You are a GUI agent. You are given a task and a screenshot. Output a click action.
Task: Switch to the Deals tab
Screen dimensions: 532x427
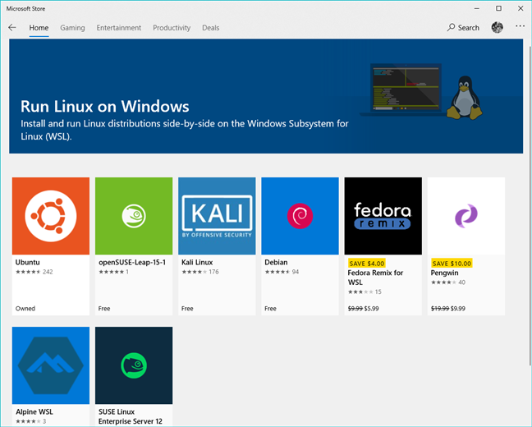click(x=211, y=28)
